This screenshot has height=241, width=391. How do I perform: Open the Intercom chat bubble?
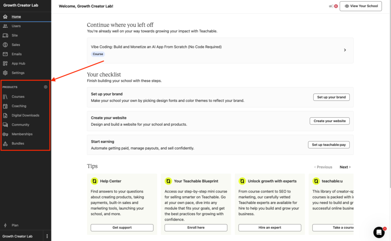378,232
